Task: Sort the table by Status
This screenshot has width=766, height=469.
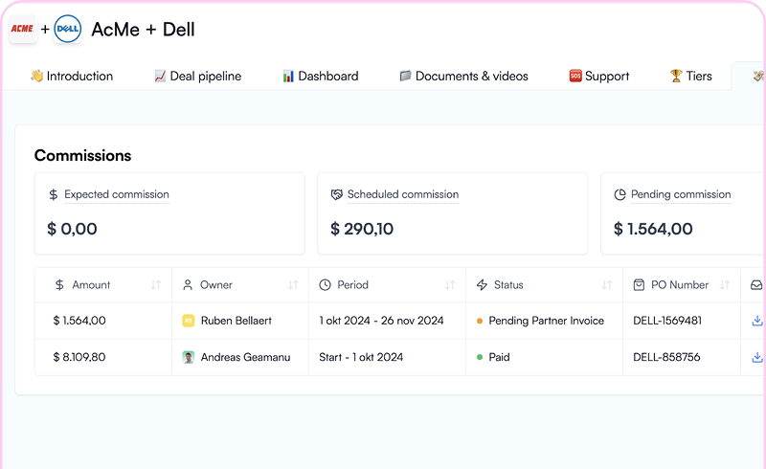Action: 607,285
